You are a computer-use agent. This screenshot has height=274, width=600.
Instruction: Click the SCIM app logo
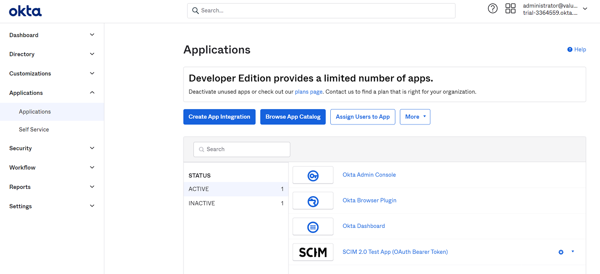click(x=313, y=252)
